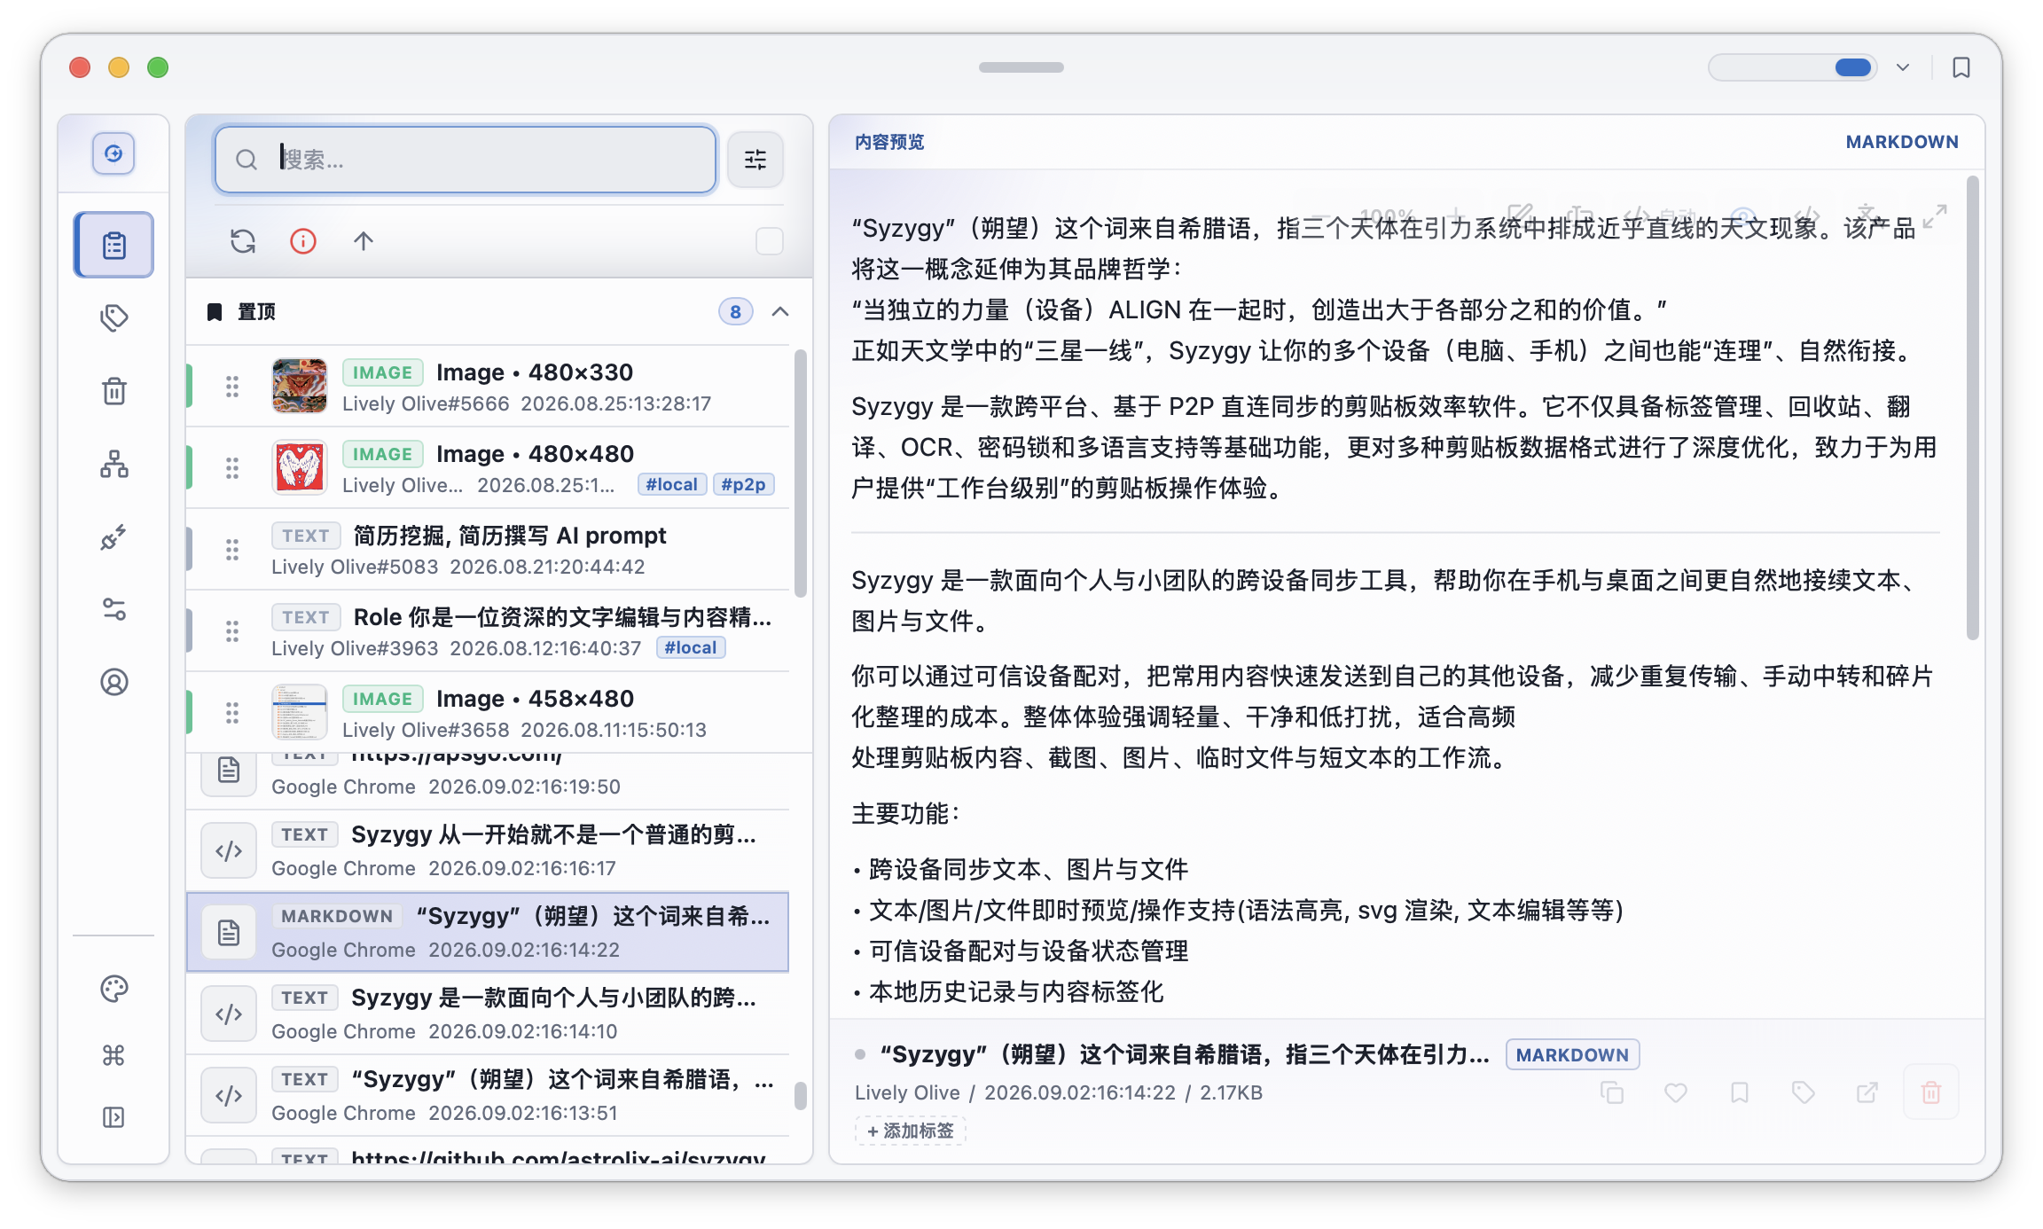Delete the previewed item with trash icon

point(1931,1092)
